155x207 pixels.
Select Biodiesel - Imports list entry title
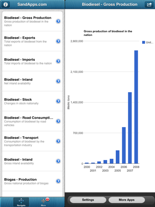coord(19,60)
